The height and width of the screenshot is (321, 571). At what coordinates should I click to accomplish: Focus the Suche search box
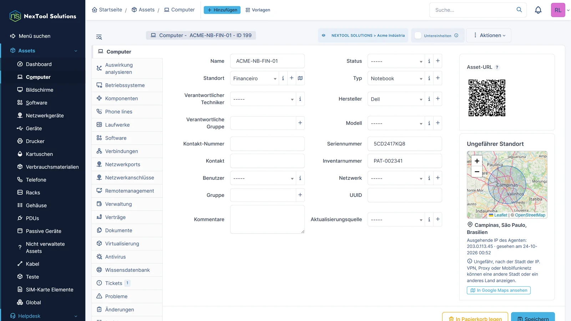473,10
